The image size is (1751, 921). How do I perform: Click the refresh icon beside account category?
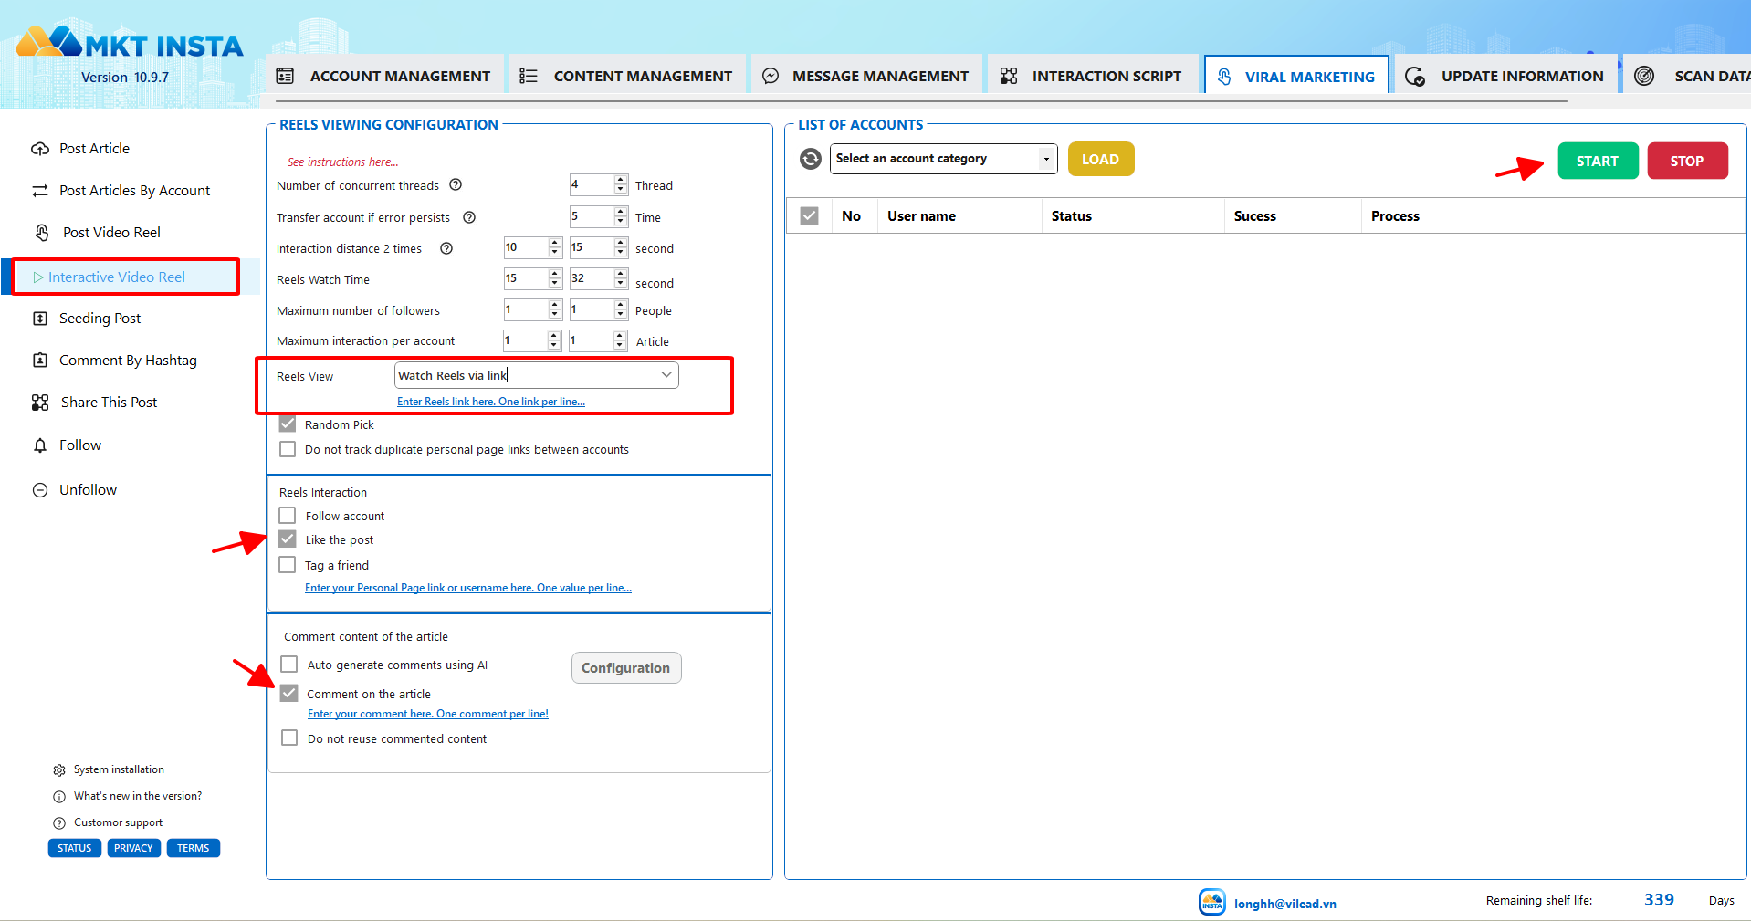[810, 159]
